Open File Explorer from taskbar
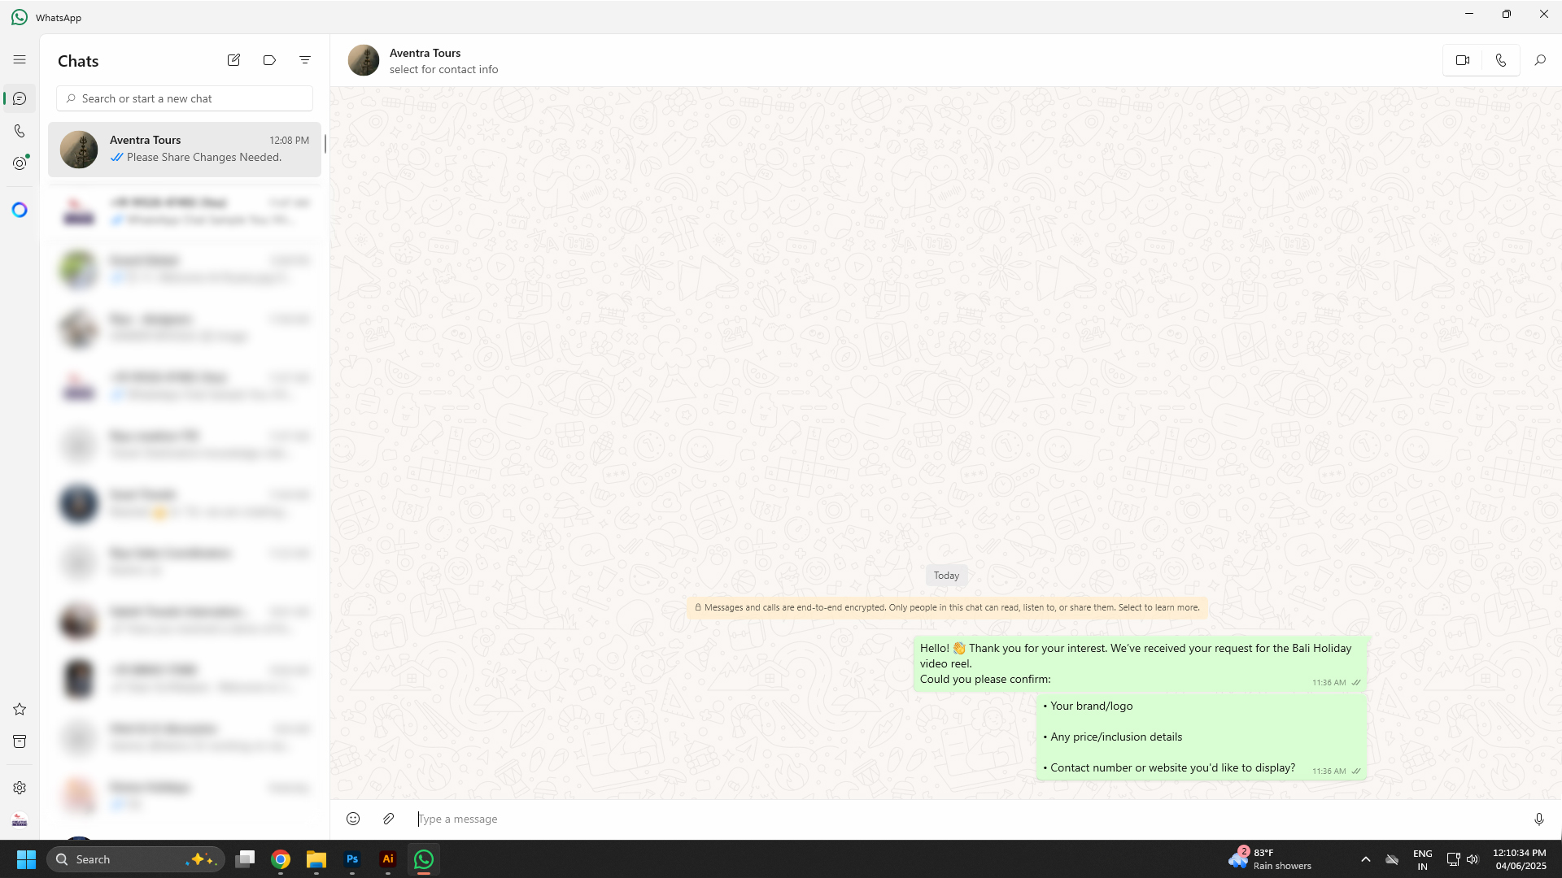Screen dimensions: 1562x878 [x=316, y=859]
